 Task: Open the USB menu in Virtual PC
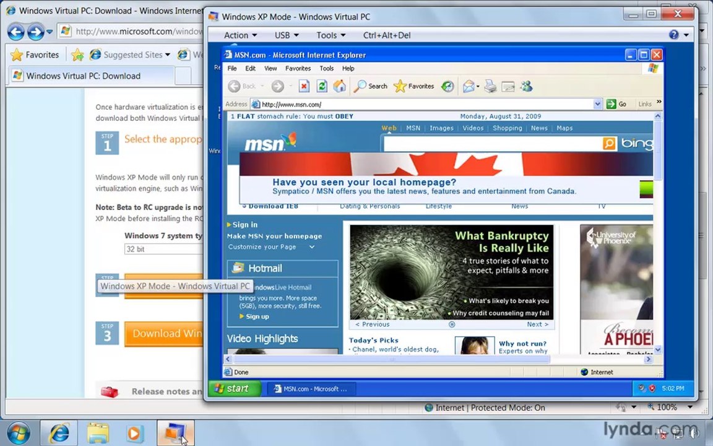(287, 35)
